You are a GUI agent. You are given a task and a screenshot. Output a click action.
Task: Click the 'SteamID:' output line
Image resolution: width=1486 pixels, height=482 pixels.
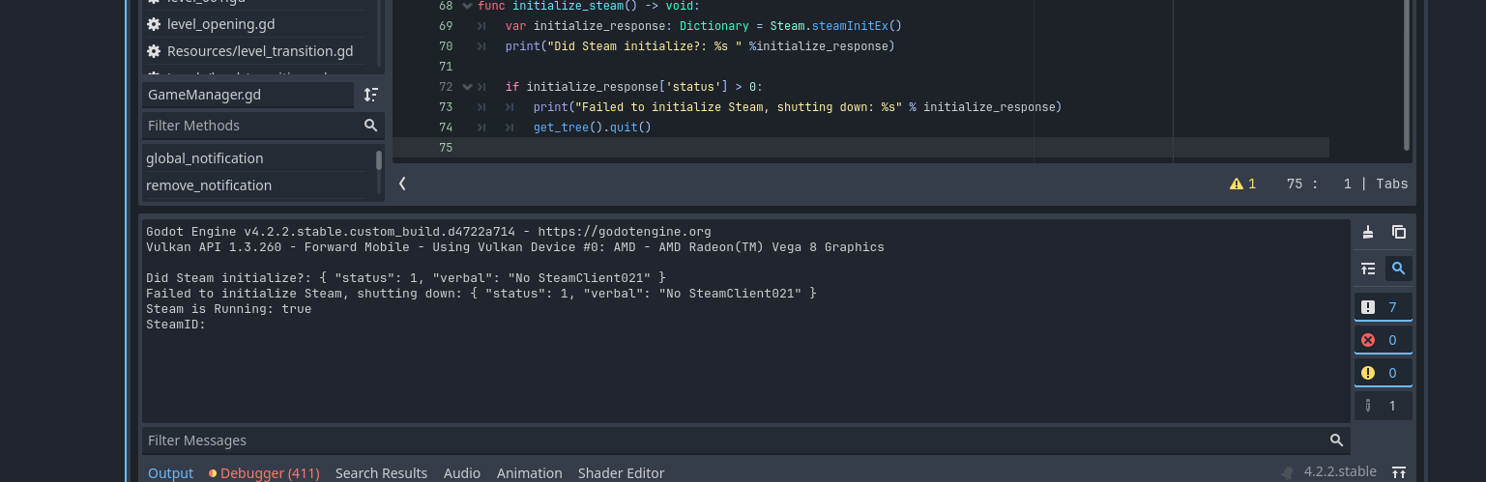(x=176, y=325)
